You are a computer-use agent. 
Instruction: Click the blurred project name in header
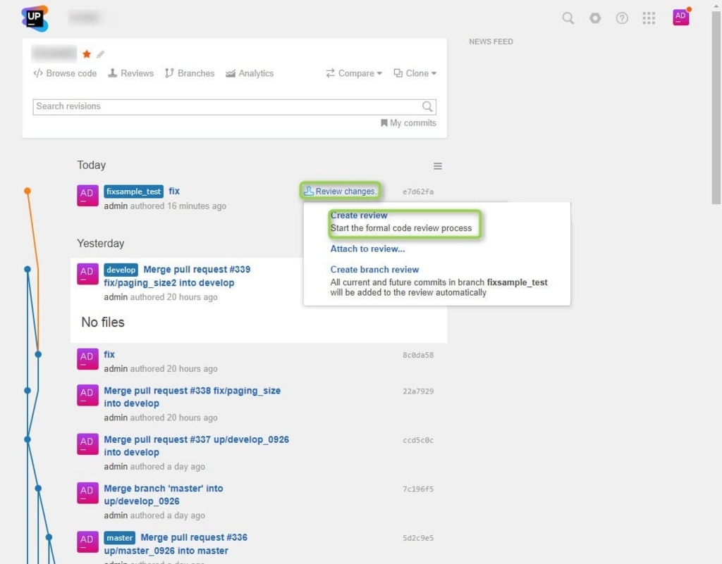(x=85, y=18)
